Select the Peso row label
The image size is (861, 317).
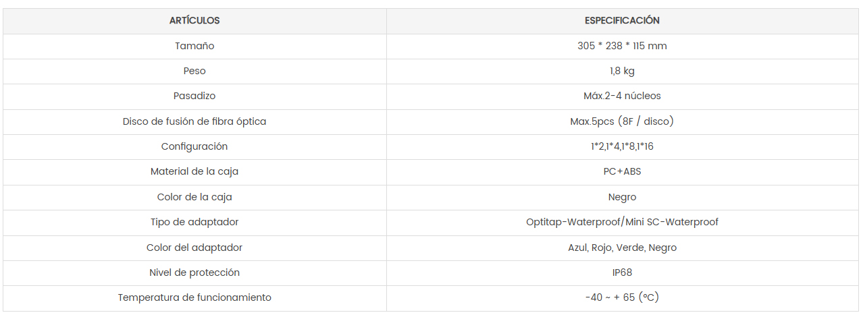[x=194, y=71]
